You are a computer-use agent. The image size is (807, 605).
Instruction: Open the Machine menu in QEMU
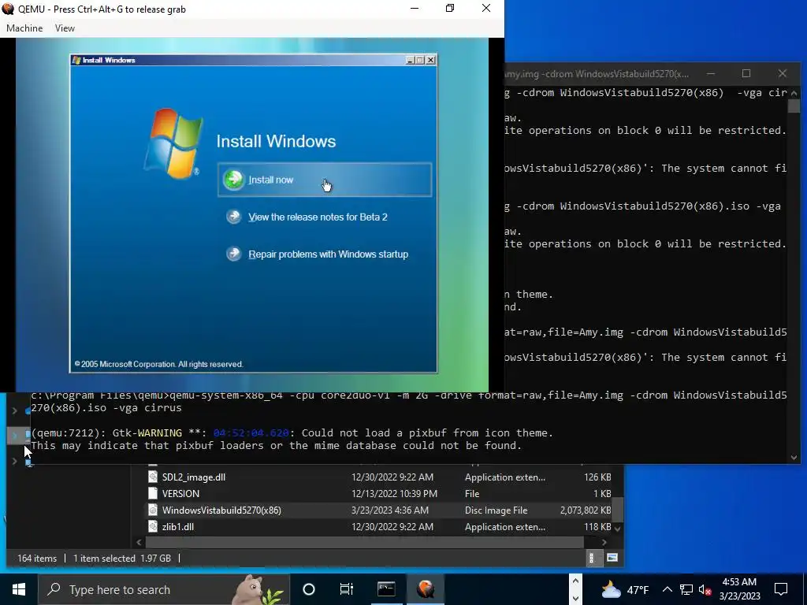click(x=24, y=28)
